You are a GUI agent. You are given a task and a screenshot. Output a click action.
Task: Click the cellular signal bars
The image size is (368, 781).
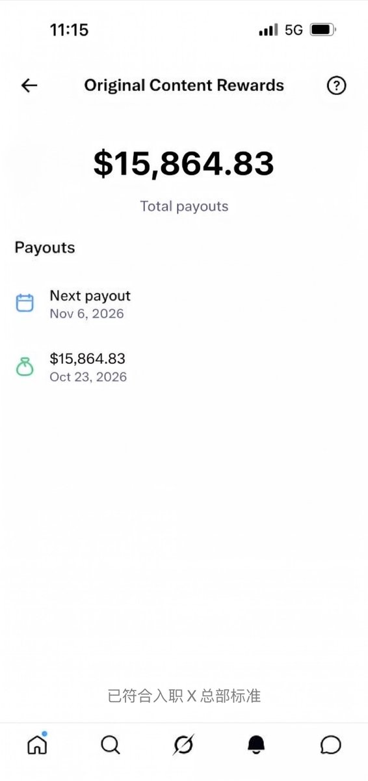(268, 30)
